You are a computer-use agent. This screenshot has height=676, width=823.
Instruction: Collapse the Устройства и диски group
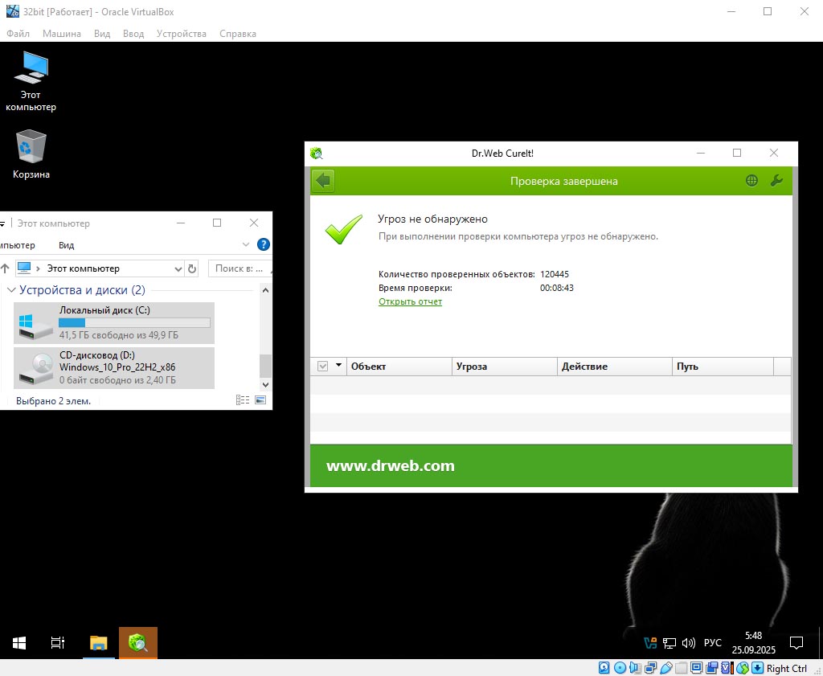point(11,290)
